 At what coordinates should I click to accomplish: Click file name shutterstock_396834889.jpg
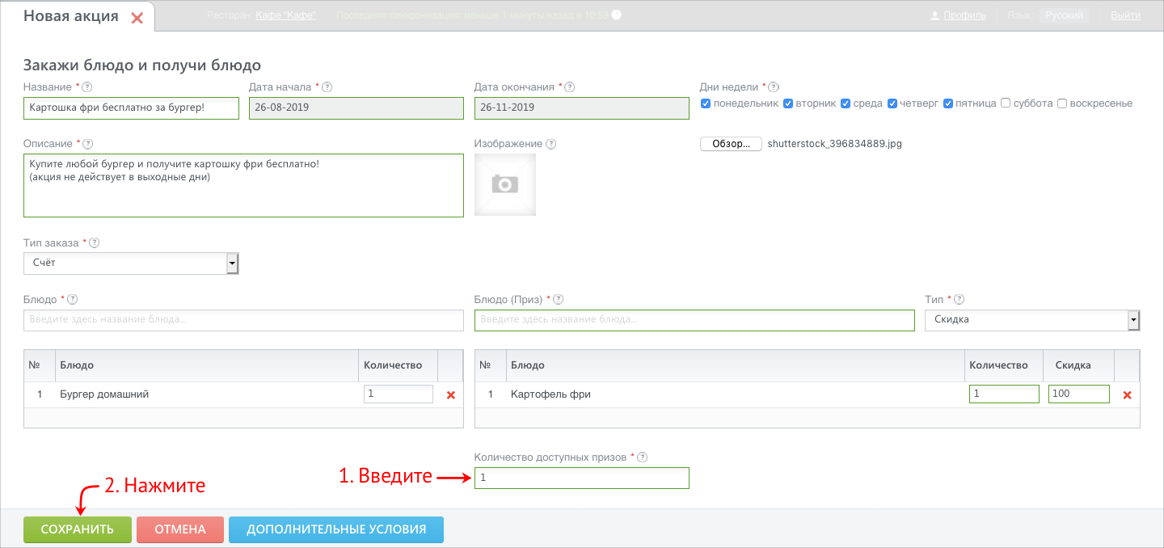point(834,144)
